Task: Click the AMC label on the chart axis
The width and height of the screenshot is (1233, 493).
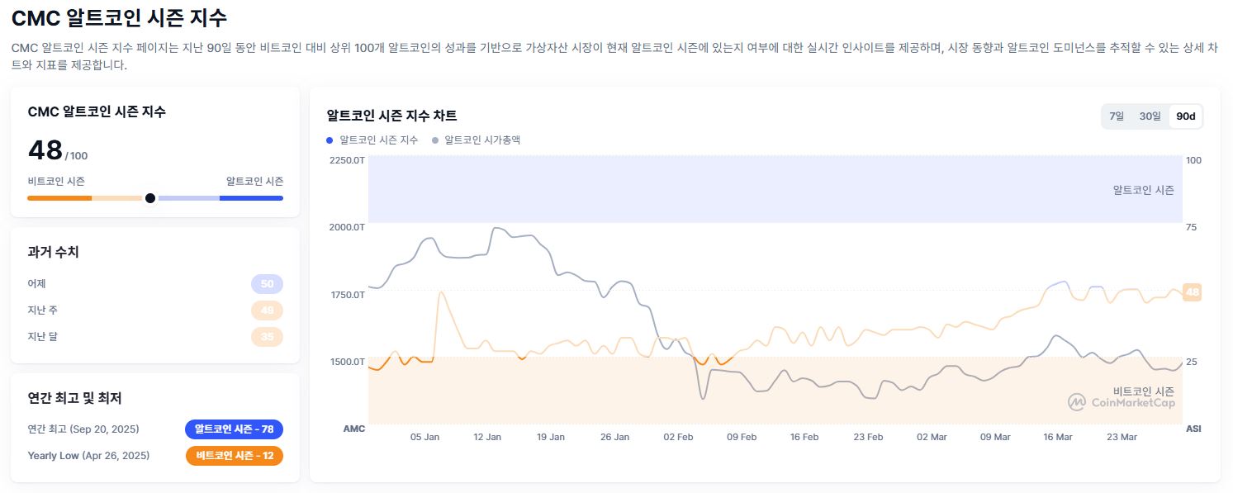Action: (353, 429)
